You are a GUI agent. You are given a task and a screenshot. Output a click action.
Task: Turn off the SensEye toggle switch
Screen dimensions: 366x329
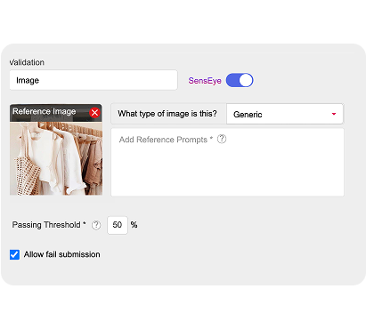[240, 80]
